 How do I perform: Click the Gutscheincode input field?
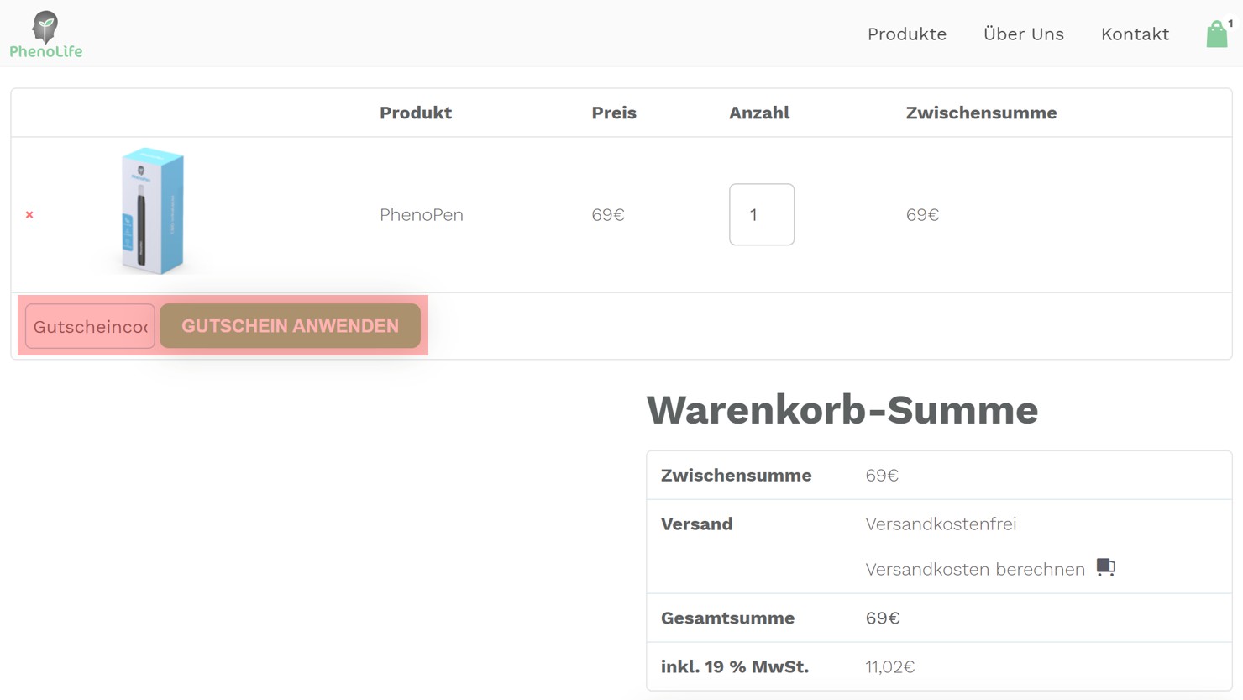[90, 326]
